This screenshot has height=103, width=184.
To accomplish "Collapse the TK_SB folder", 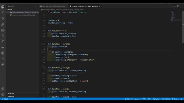I will pyautogui.click(x=10, y=10).
